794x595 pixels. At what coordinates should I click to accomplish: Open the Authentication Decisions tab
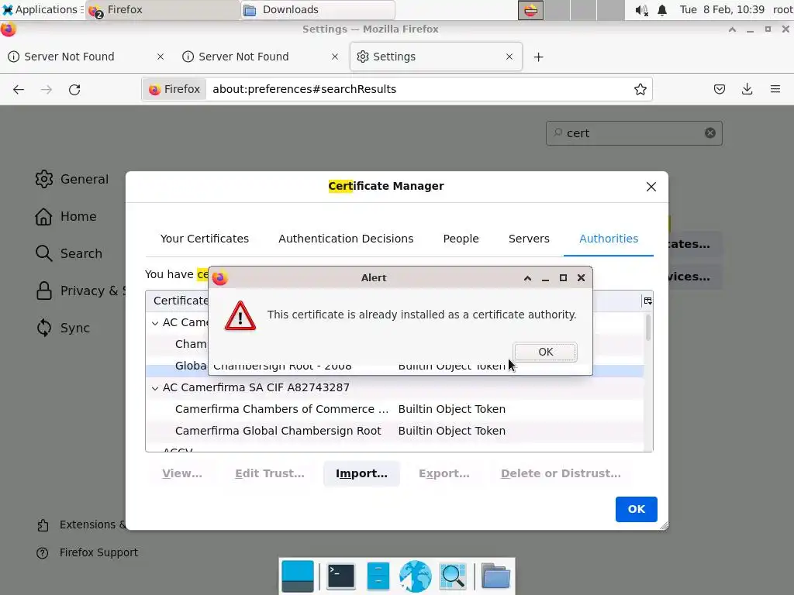point(346,239)
